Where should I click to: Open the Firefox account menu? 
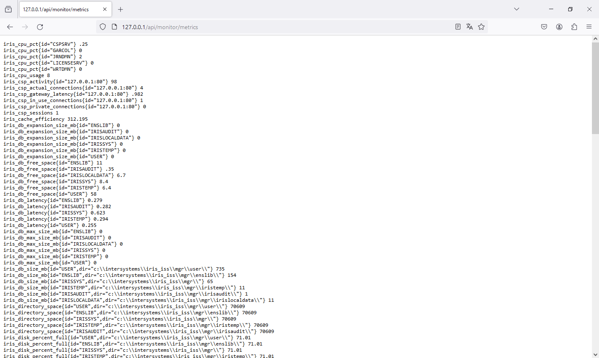tap(559, 27)
